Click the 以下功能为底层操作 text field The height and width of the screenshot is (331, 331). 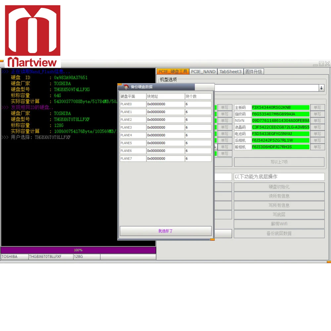(x=279, y=177)
